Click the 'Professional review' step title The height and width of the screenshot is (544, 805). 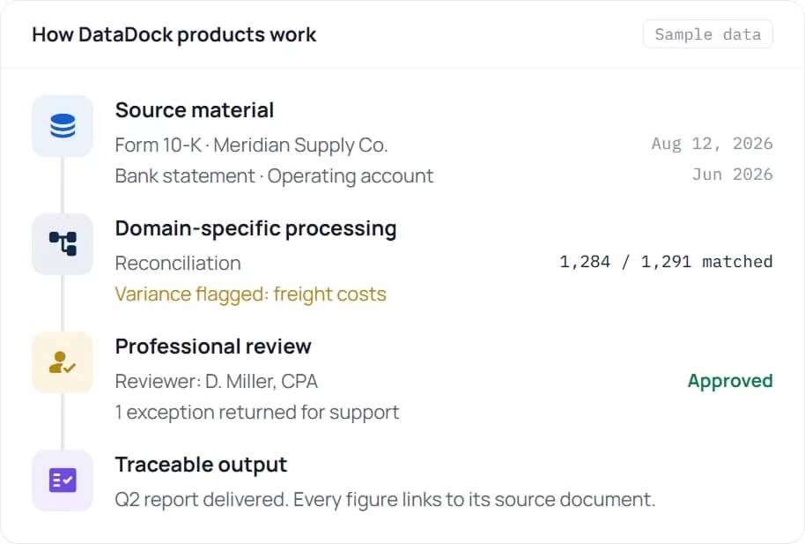pos(213,347)
